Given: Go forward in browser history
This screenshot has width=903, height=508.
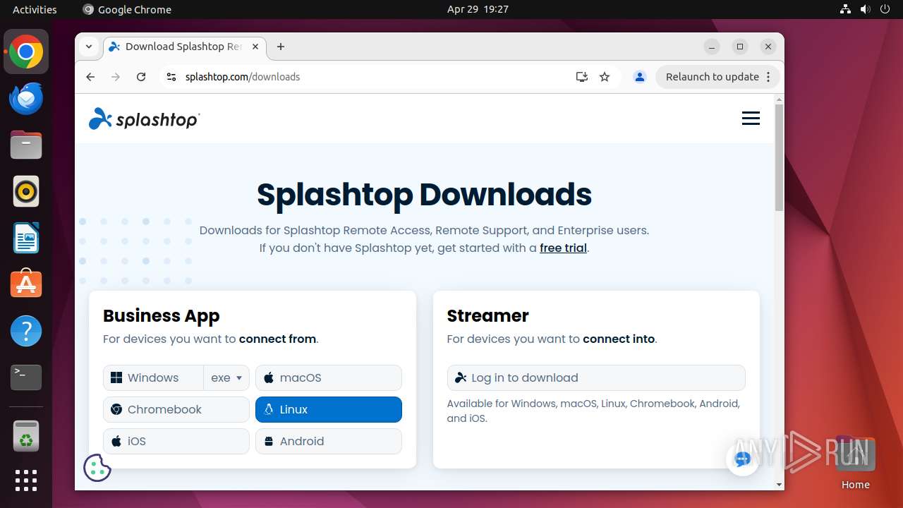Looking at the screenshot, I should point(116,77).
